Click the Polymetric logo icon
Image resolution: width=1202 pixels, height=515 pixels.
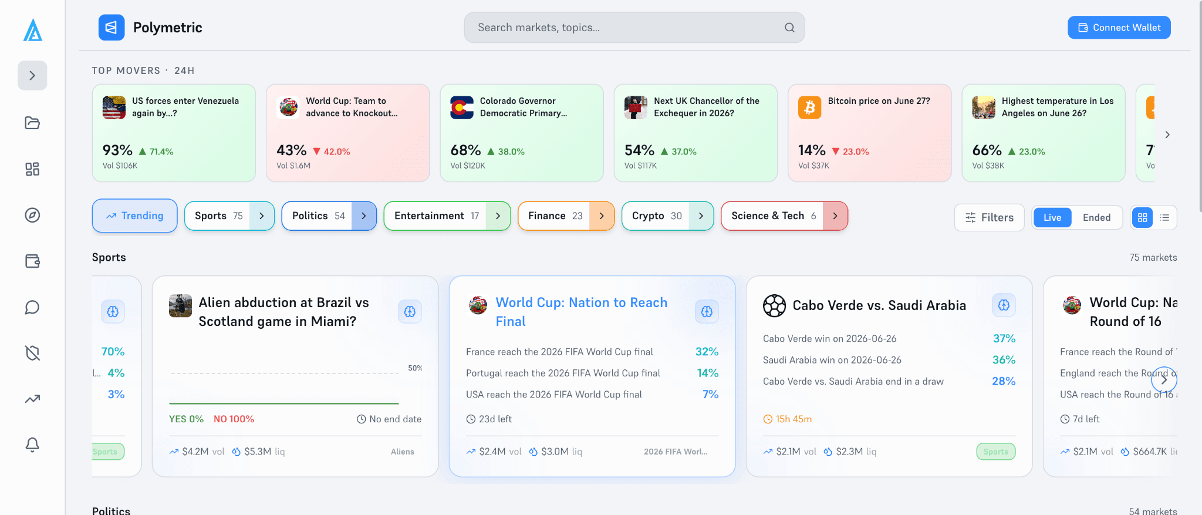(x=112, y=28)
